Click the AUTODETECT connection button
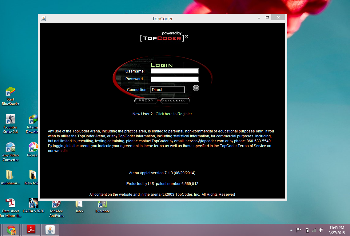The height and width of the screenshot is (236, 350). 175,100
